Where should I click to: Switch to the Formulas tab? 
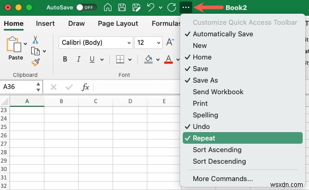click(x=166, y=24)
